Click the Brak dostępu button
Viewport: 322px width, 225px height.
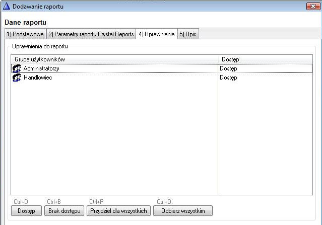click(65, 210)
